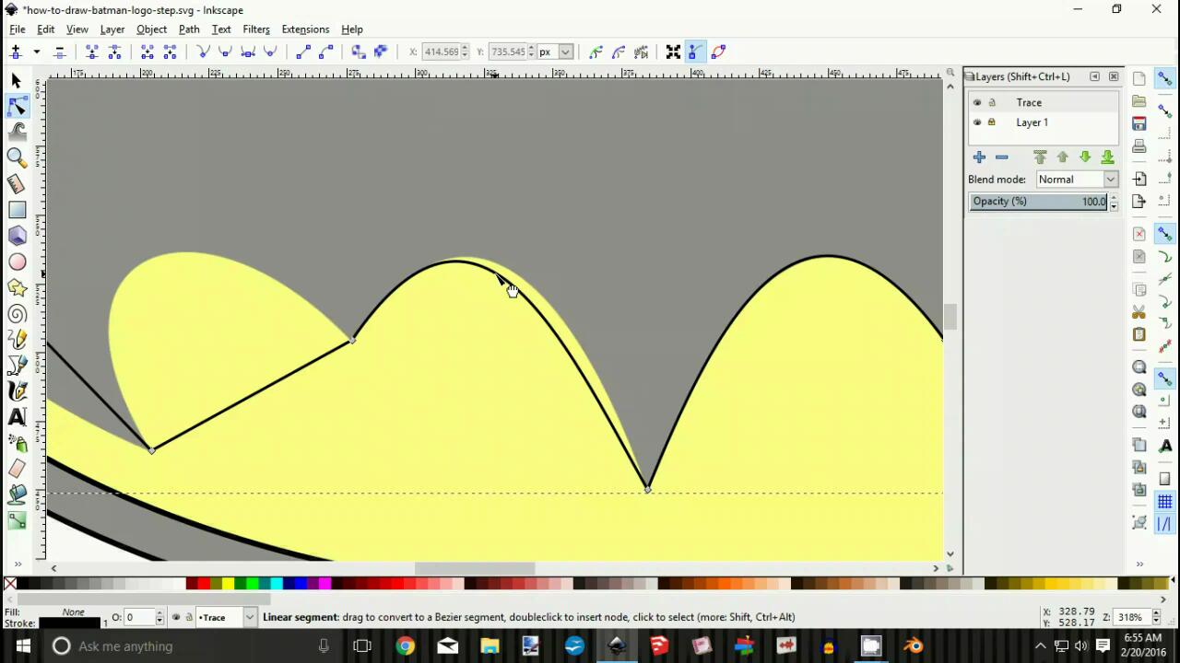The height and width of the screenshot is (663, 1180).
Task: Open the Edit menu
Action: click(x=45, y=29)
